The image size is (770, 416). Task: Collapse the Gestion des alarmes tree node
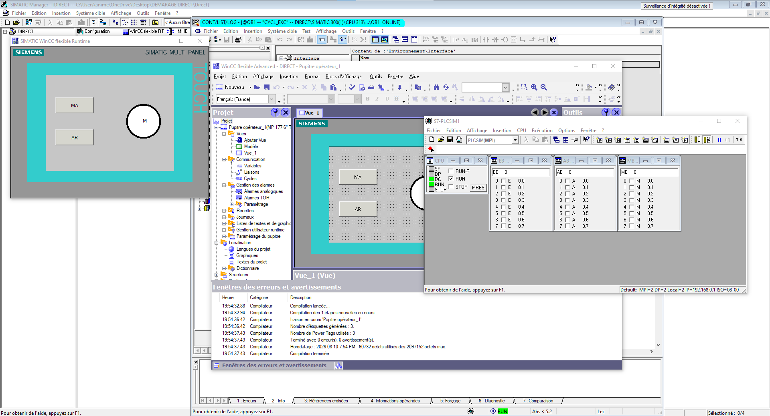pos(224,185)
